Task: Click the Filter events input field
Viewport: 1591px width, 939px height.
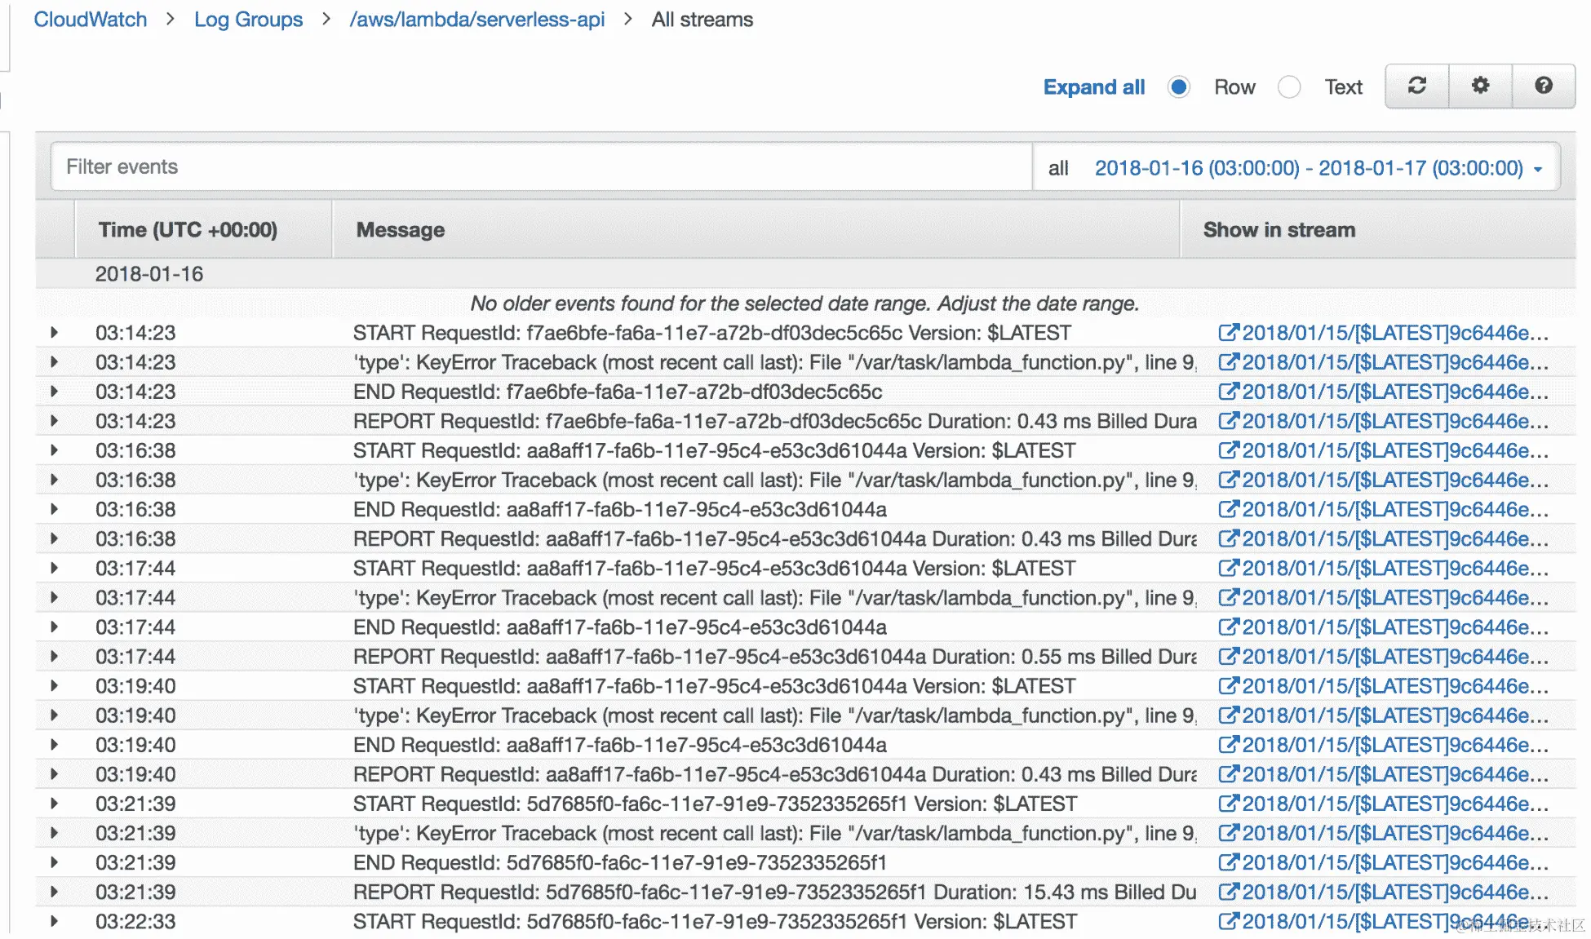Action: 540,167
